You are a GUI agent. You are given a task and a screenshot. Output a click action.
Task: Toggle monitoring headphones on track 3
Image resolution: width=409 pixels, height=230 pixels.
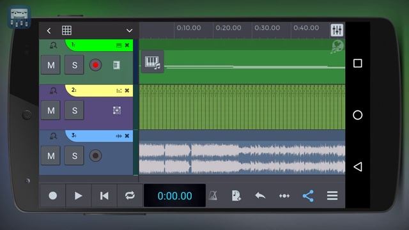[53, 136]
